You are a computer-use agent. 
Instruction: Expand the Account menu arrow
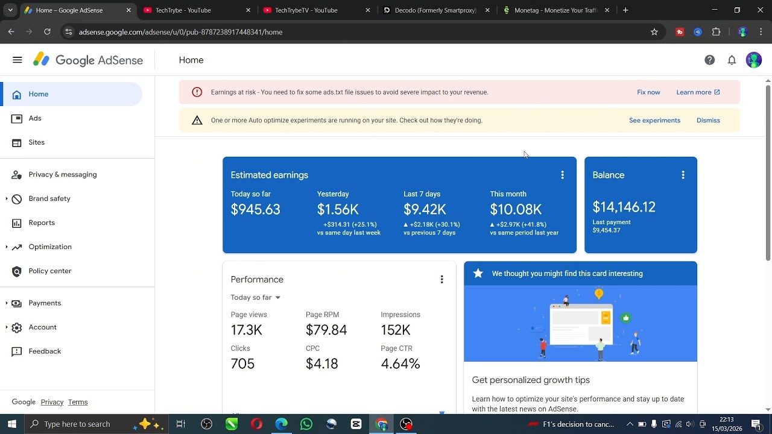(x=7, y=327)
